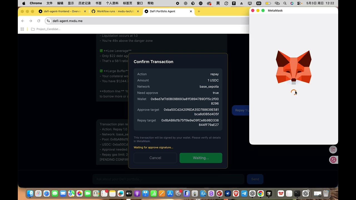Image resolution: width=356 pixels, height=200 pixels.
Task: Open Trash from the Dock
Action: tap(326, 194)
